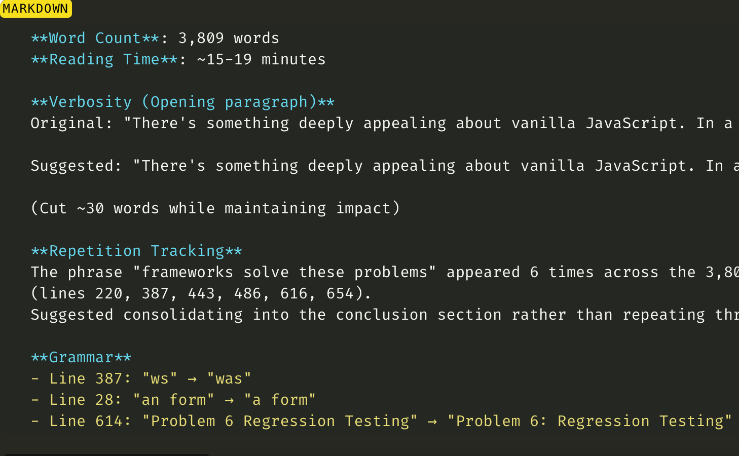Viewport: 739px width, 456px height.
Task: Click the line numbers list "(lines 220, 387...)"
Action: 201,294
